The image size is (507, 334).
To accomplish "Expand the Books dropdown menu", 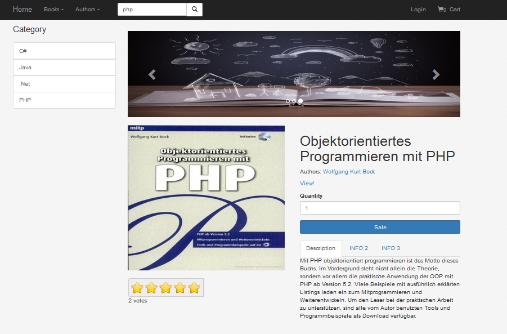I will coord(53,10).
